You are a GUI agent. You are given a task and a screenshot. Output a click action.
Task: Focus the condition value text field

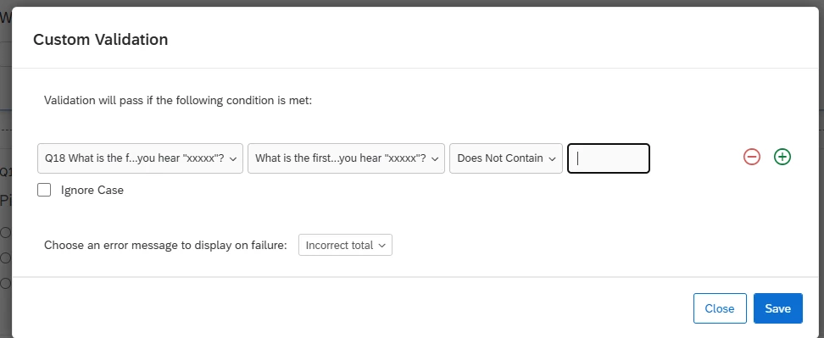pyautogui.click(x=609, y=158)
